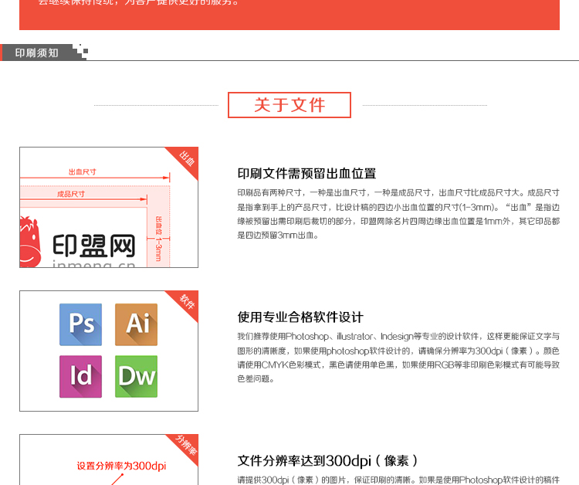Click the Illustrator Ai icon
The image size is (579, 485).
pyautogui.click(x=137, y=324)
